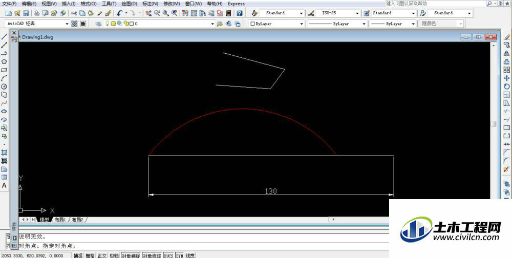
Task: Toggle DUCS in status bar
Action: coord(168,255)
